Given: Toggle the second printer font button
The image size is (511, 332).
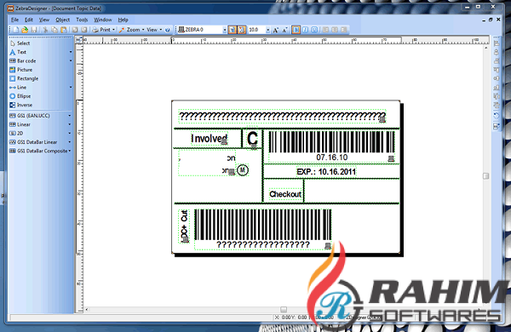Looking at the screenshot, I should 242,30.
